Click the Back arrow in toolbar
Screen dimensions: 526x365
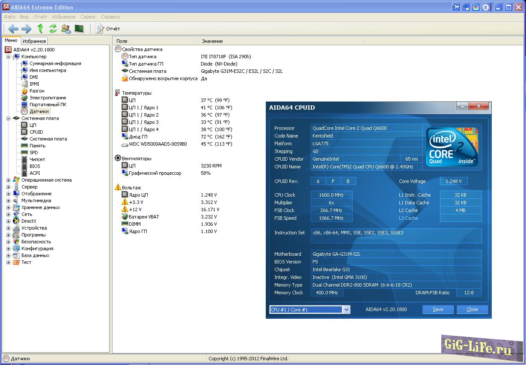click(13, 29)
